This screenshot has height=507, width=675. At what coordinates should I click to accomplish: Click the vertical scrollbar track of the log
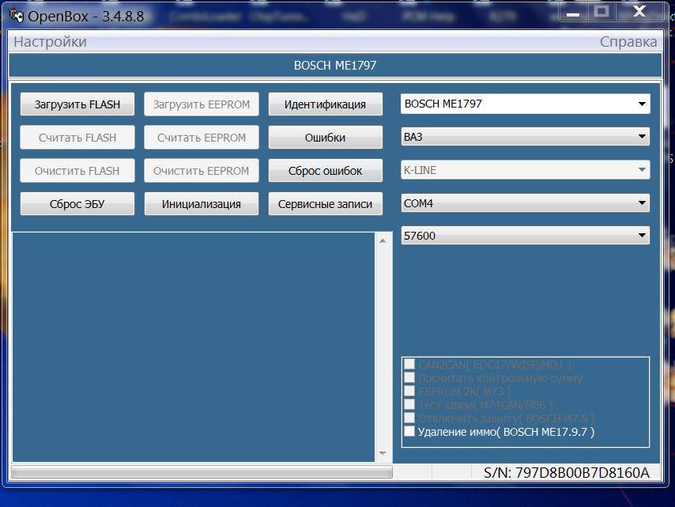pyautogui.click(x=383, y=347)
